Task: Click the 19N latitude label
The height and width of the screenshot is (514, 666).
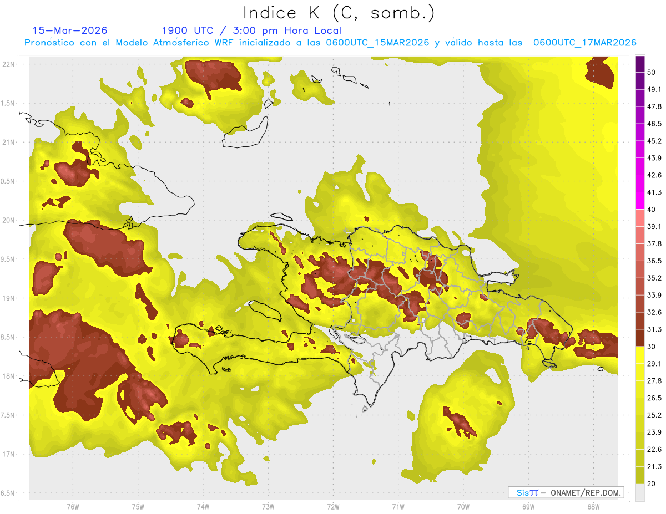Action: 9,298
